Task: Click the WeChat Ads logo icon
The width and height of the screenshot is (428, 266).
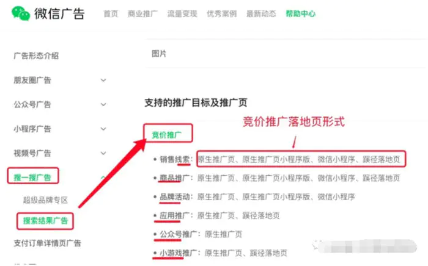Action: click(21, 13)
